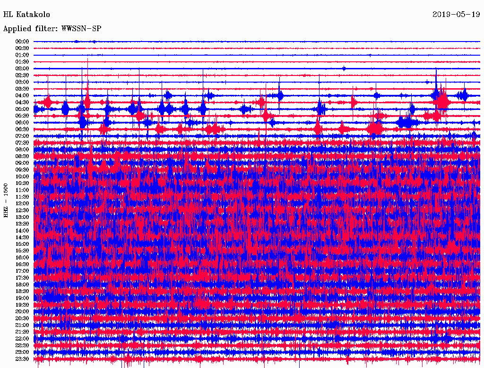Select the 17:30 time row label
484x368 pixels.
[x=22, y=278]
